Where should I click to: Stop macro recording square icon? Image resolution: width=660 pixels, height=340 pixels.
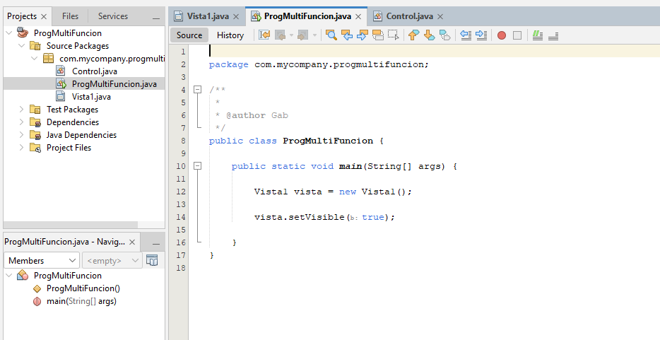[x=517, y=35]
